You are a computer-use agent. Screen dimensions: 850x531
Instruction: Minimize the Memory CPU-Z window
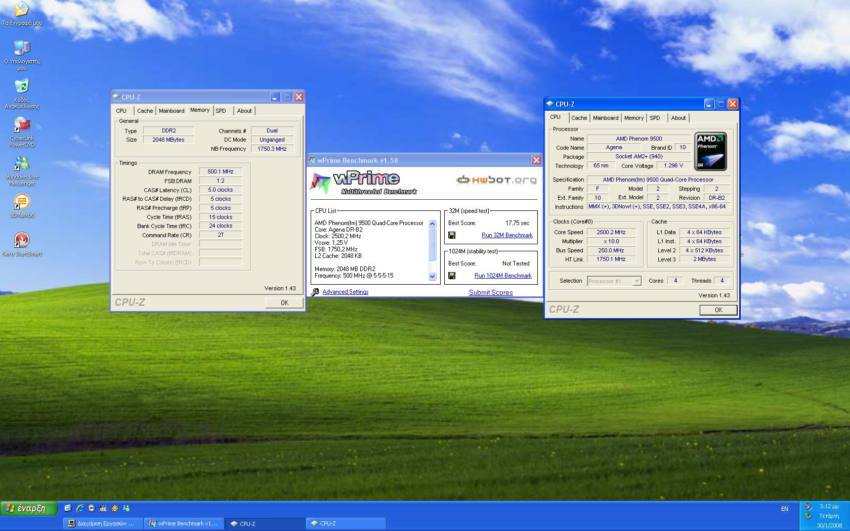(x=275, y=97)
